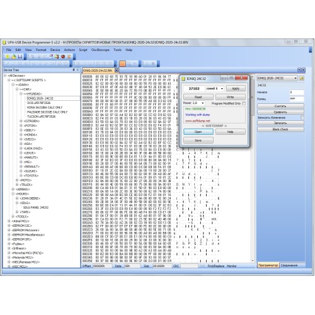This screenshot has height=315, width=315.
Task: Click the Open file folder icon
Action: [14, 57]
